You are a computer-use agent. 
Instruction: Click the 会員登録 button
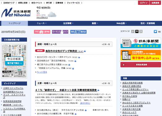coord(155,3)
